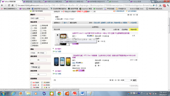Reload the page with the refresh icon
170x96 pixels.
click(9, 5)
